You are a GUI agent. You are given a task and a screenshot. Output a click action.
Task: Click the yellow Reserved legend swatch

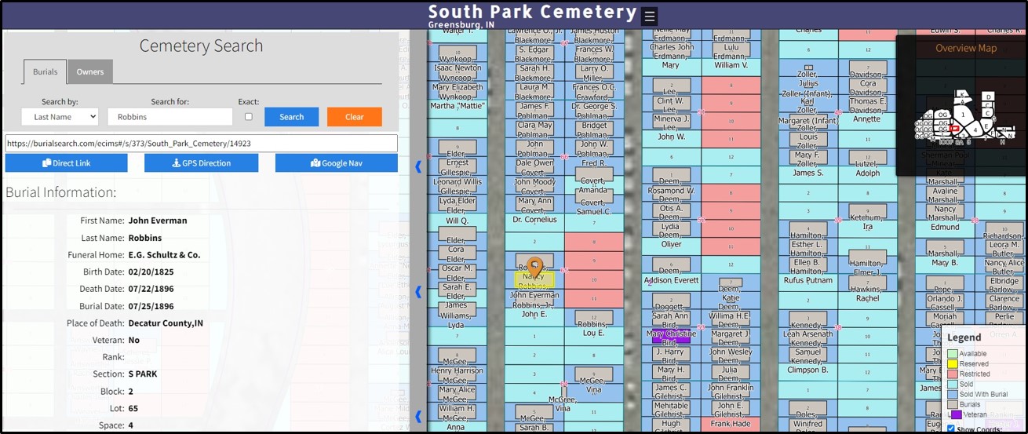(952, 364)
